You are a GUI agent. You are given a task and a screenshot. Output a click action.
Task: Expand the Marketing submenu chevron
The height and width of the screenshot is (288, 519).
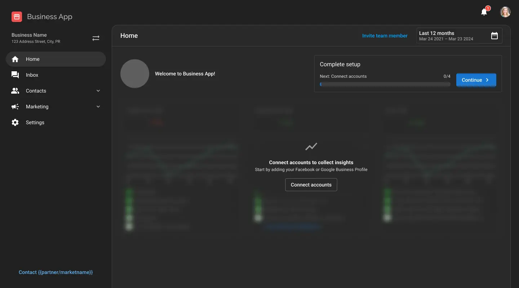point(98,107)
